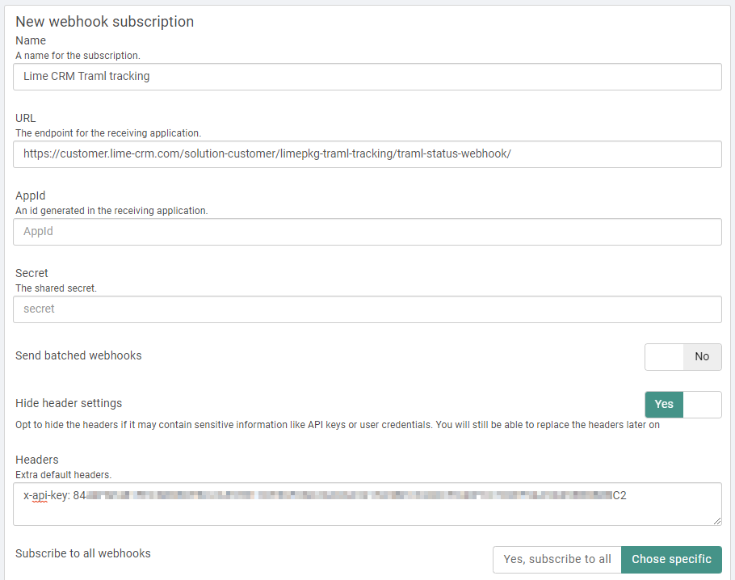The width and height of the screenshot is (735, 580).
Task: Click the "Hide header settings" label
Action: 69,402
